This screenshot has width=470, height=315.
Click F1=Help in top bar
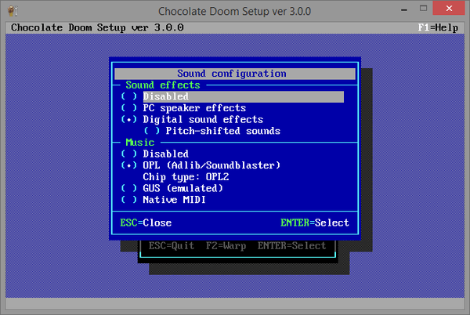coord(438,27)
